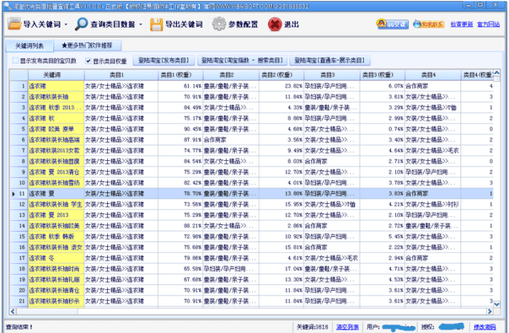This screenshot has width=509, height=333.
Task: Click the row 11 current-row arrow indicator
Action: [x=13, y=194]
